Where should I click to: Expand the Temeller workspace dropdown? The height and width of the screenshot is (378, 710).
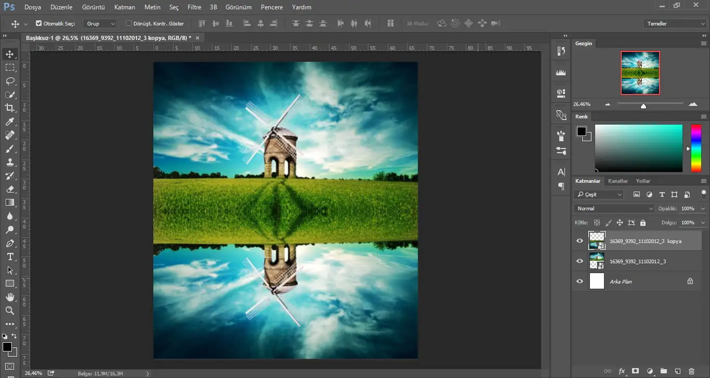[675, 23]
